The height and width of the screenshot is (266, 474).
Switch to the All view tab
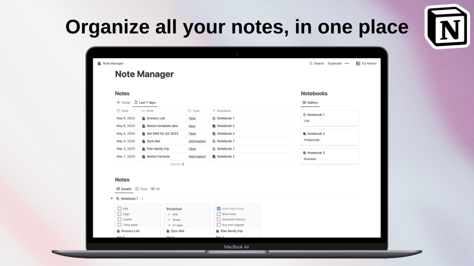[155, 189]
